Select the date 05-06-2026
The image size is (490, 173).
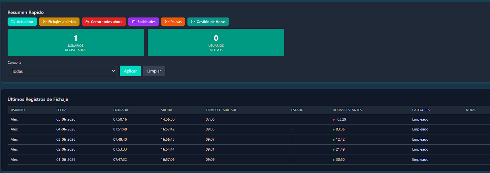click(x=66, y=119)
